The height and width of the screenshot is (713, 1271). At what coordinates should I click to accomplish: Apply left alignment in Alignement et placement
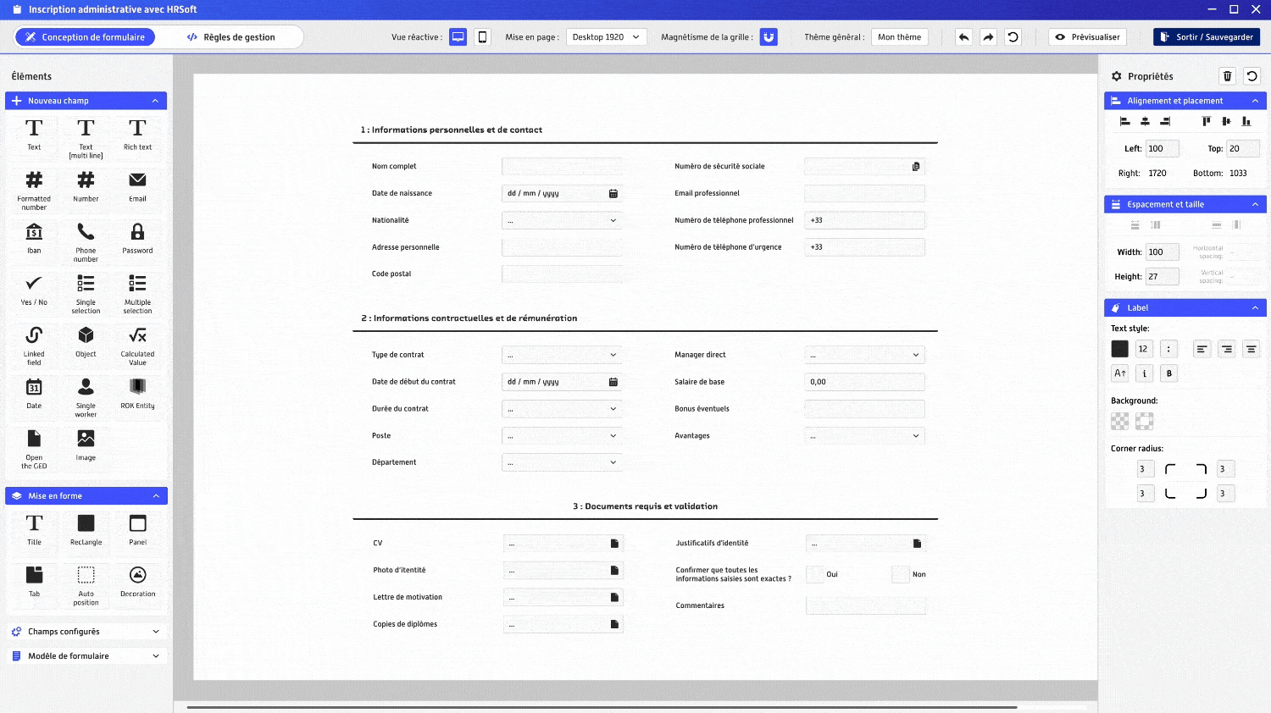pos(1125,121)
